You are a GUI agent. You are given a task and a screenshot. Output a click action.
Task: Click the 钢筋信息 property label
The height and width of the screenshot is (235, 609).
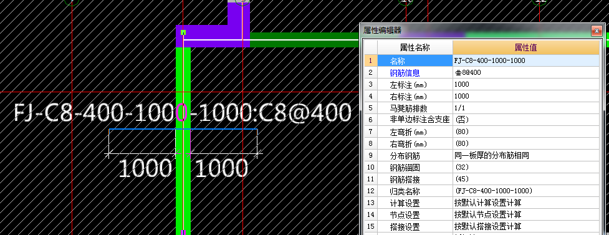(x=405, y=73)
